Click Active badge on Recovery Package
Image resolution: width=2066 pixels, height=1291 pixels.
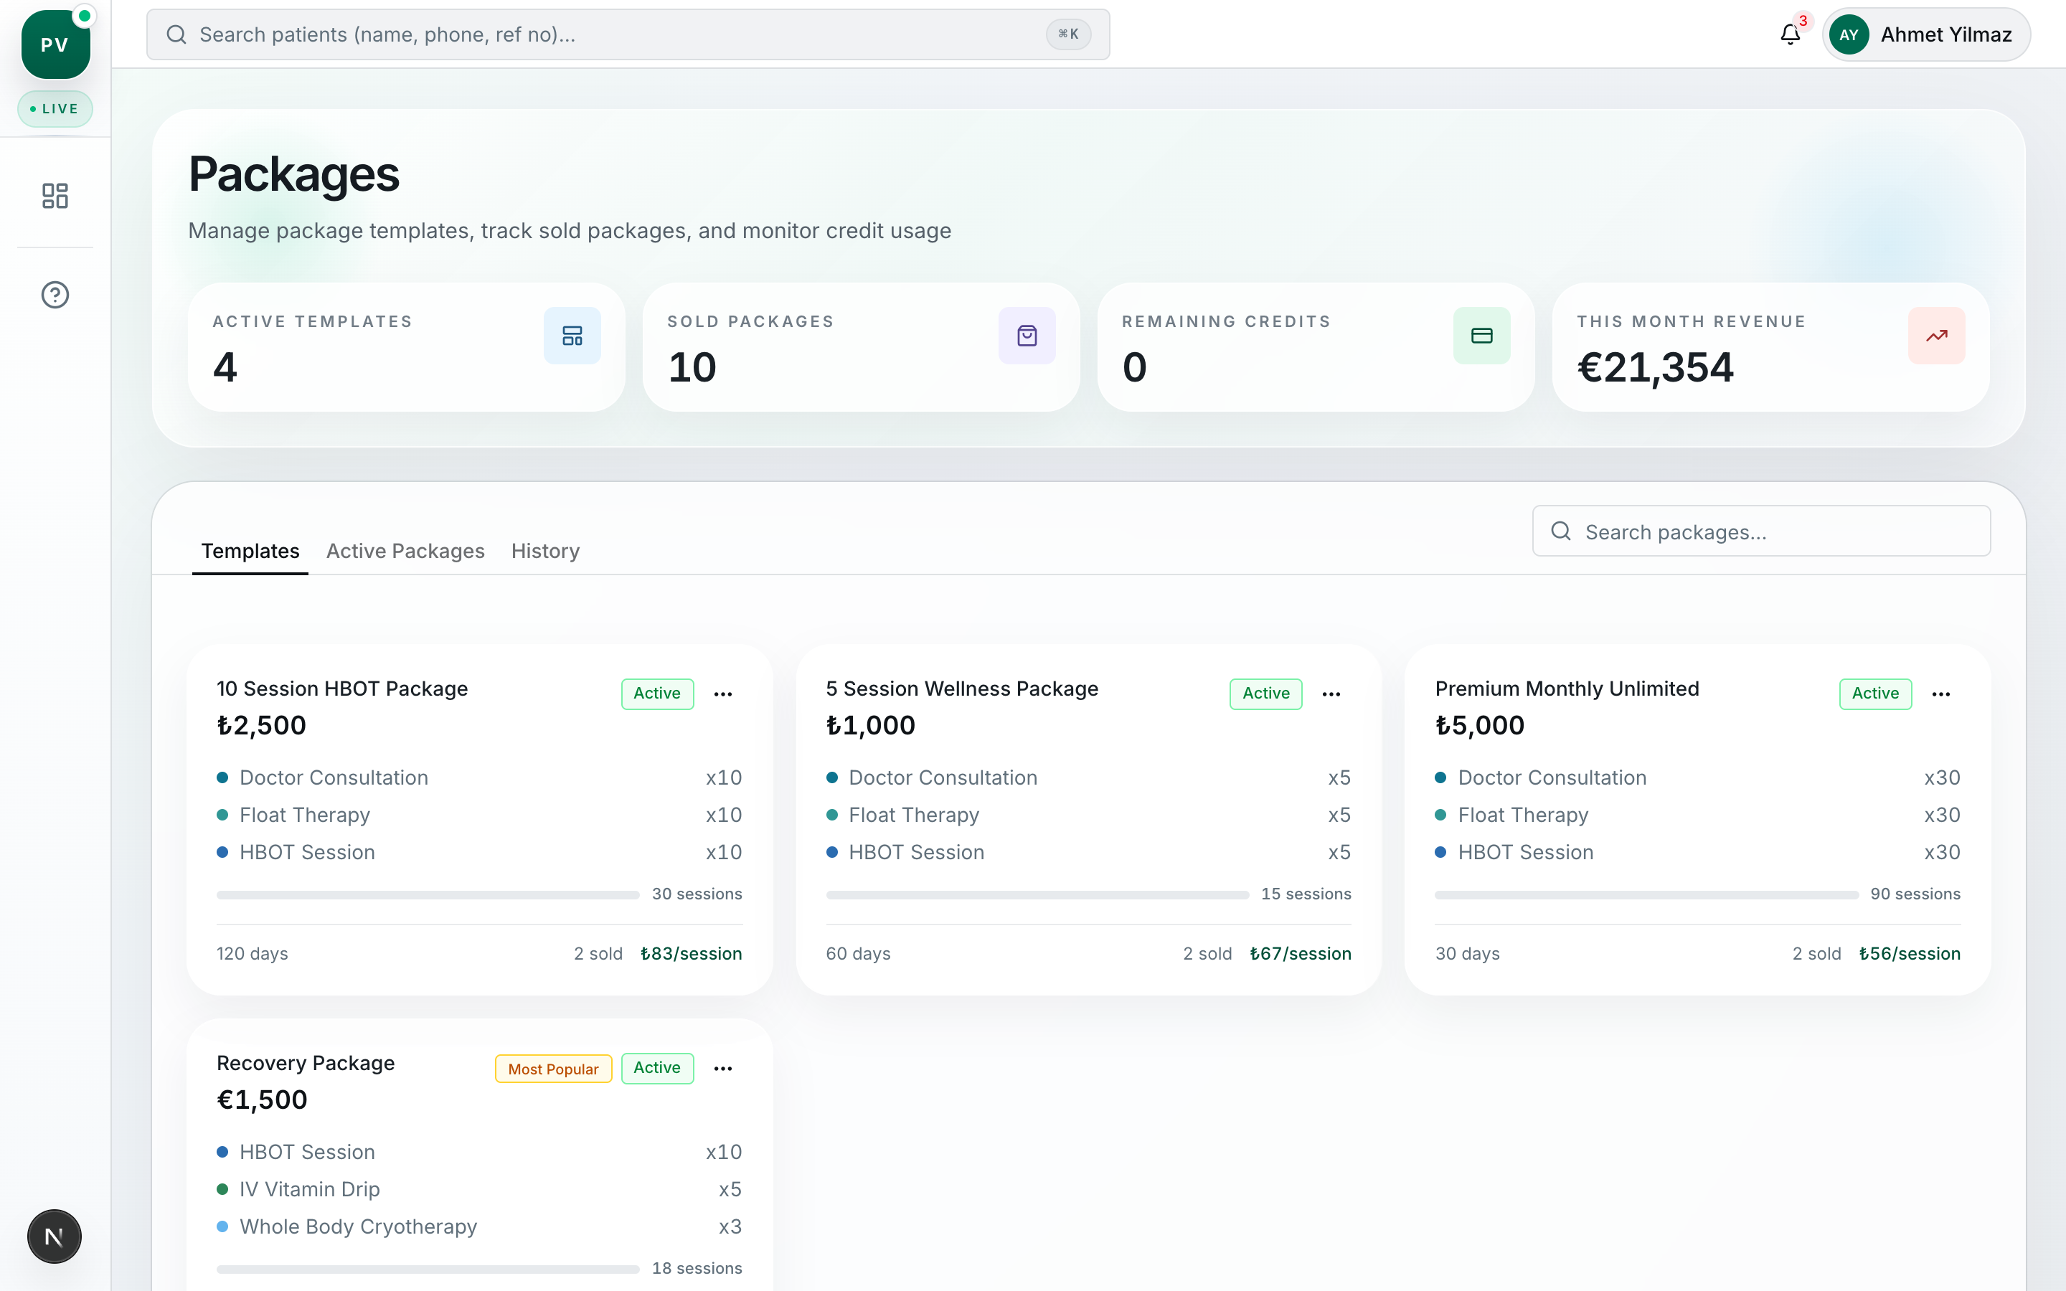pos(656,1068)
